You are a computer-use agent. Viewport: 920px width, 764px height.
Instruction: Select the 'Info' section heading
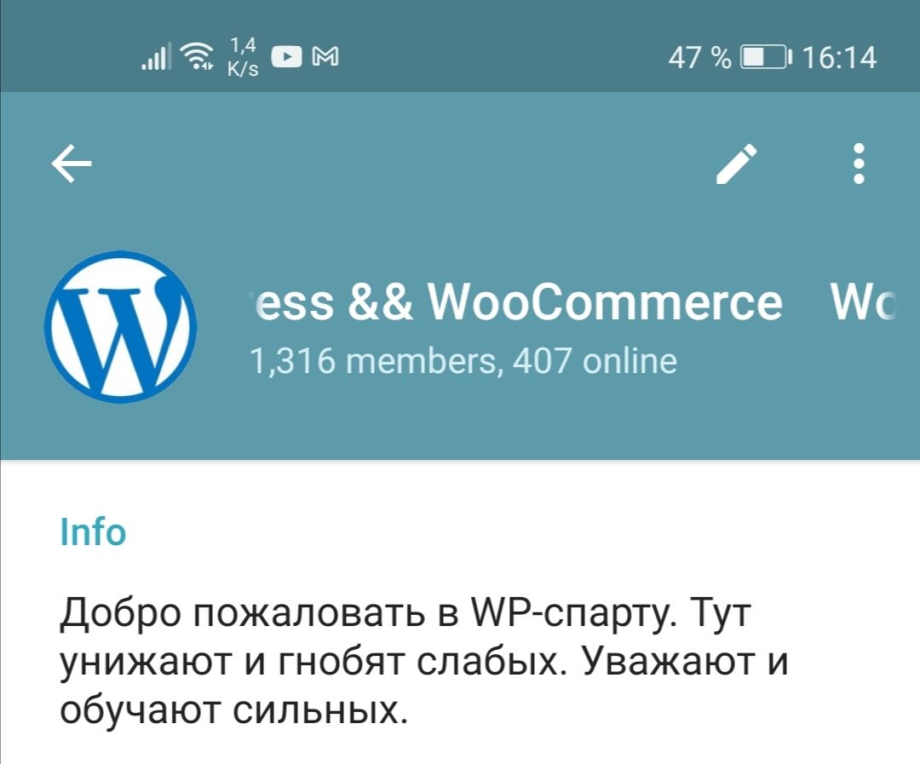point(93,531)
